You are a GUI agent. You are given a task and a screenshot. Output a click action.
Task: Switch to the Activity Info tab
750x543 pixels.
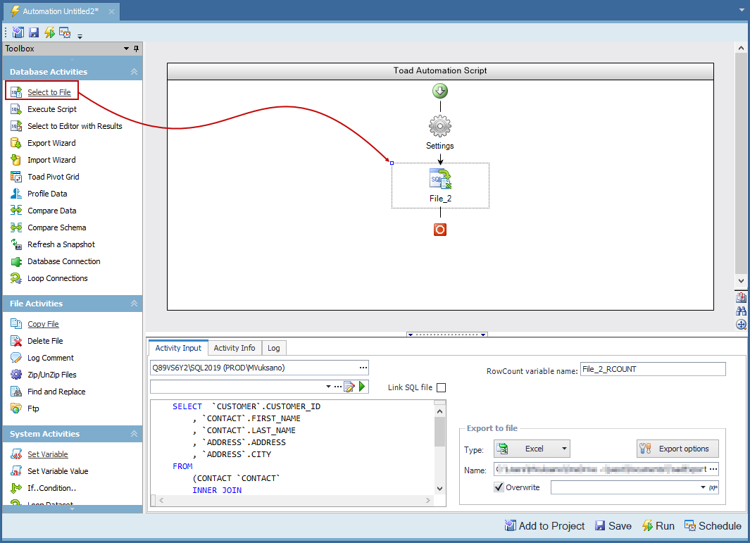tap(235, 348)
